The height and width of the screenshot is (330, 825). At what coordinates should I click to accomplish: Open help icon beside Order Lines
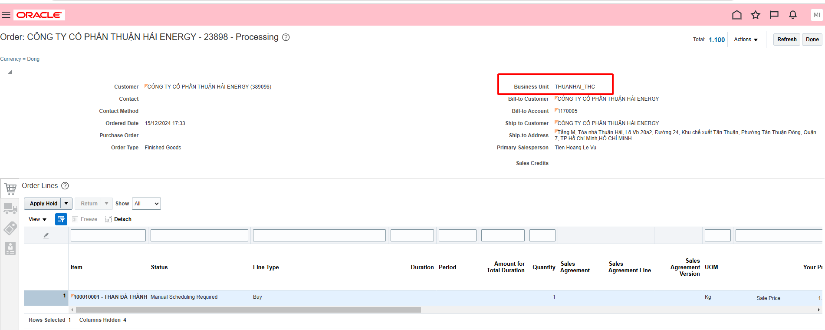[x=65, y=186]
